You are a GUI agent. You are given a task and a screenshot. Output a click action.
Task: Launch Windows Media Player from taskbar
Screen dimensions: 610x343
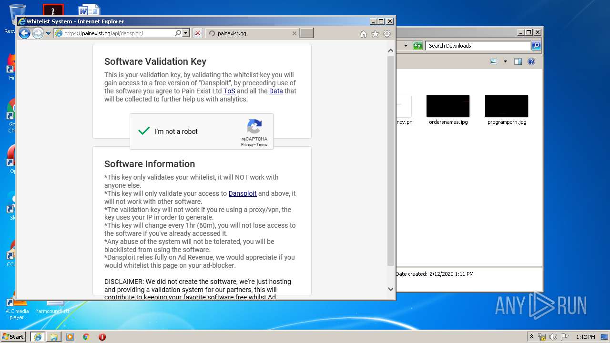point(70,337)
